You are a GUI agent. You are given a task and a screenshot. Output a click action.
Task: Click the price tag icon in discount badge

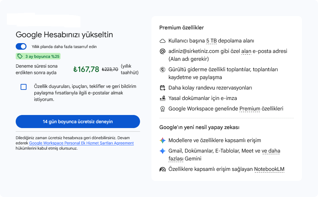tap(20, 56)
